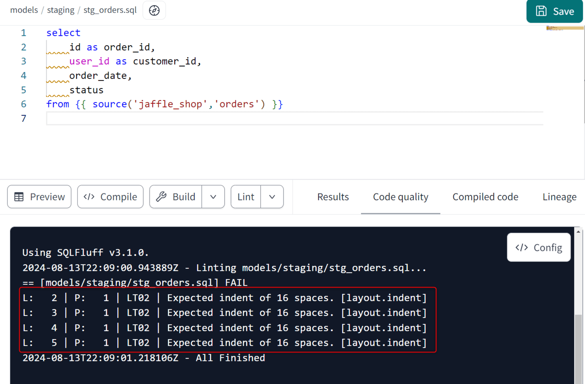Click the 'All Finished' log line
The width and height of the screenshot is (585, 384).
click(x=144, y=358)
